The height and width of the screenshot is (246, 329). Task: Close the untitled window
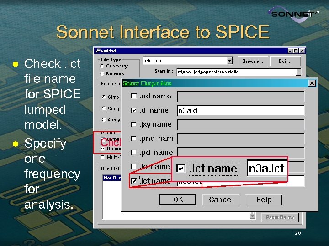pyautogui.click(x=302, y=51)
